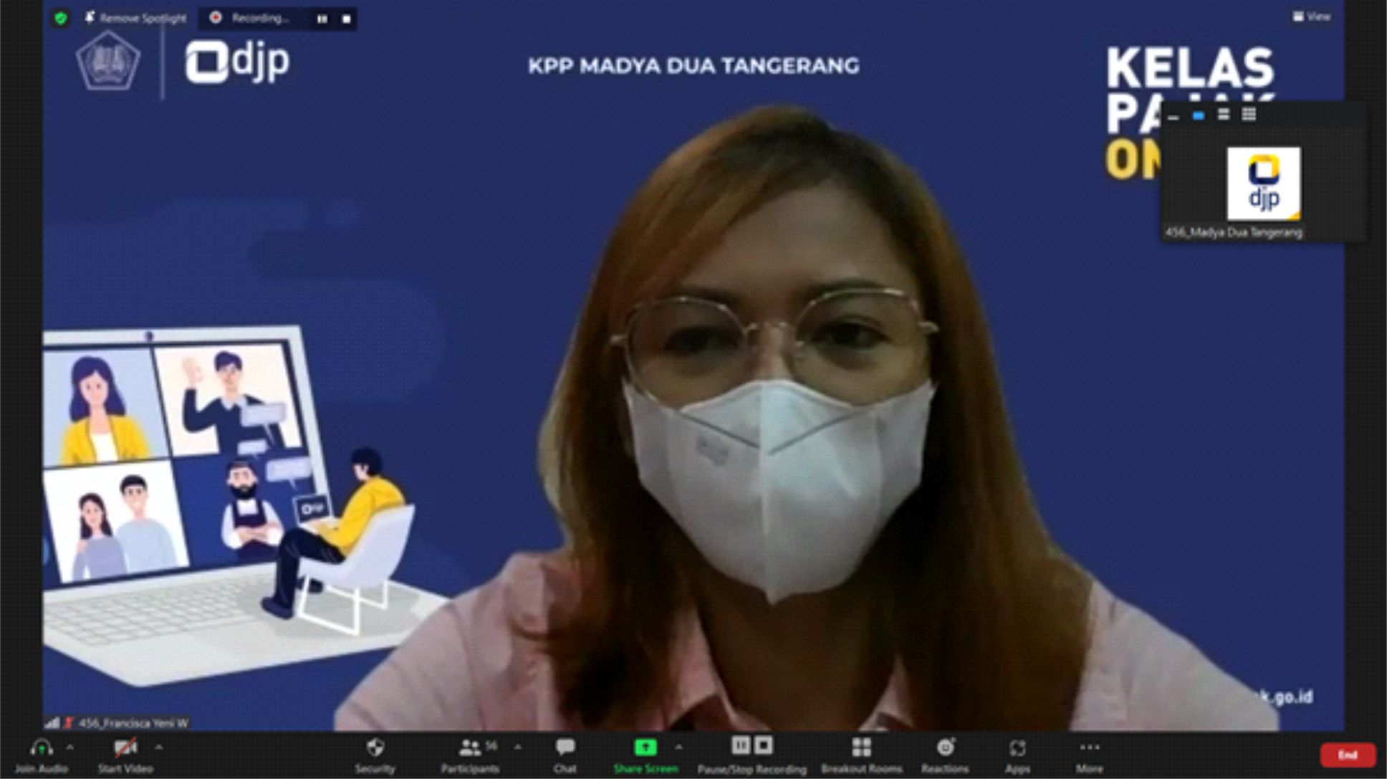Expand video options arrow beside Start Video
The height and width of the screenshot is (779, 1387).
(158, 747)
